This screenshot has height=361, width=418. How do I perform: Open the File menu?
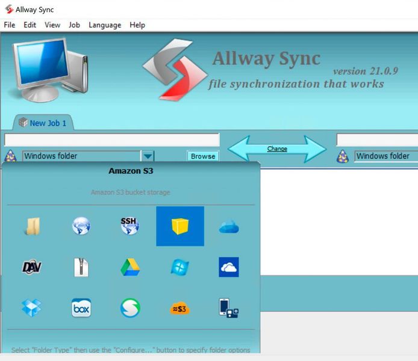pos(9,25)
